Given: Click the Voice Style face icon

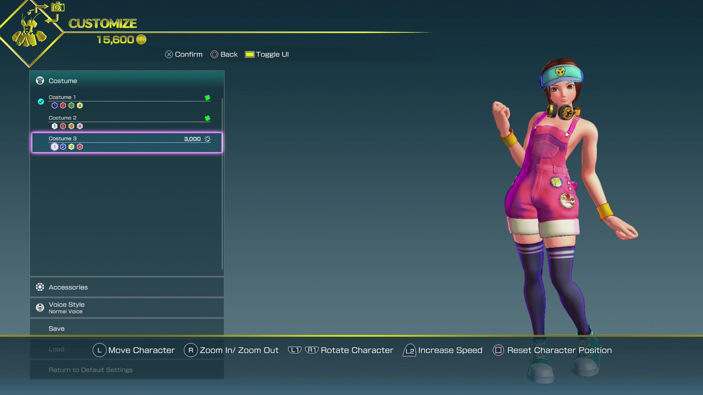Looking at the screenshot, I should pos(40,308).
